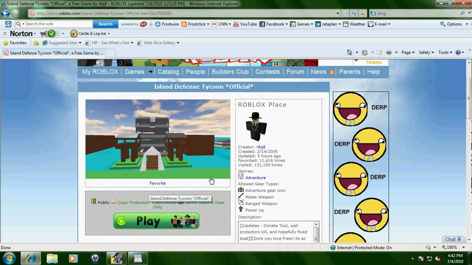Click the toolbar Search button
The width and height of the screenshot is (472, 265).
click(x=105, y=24)
